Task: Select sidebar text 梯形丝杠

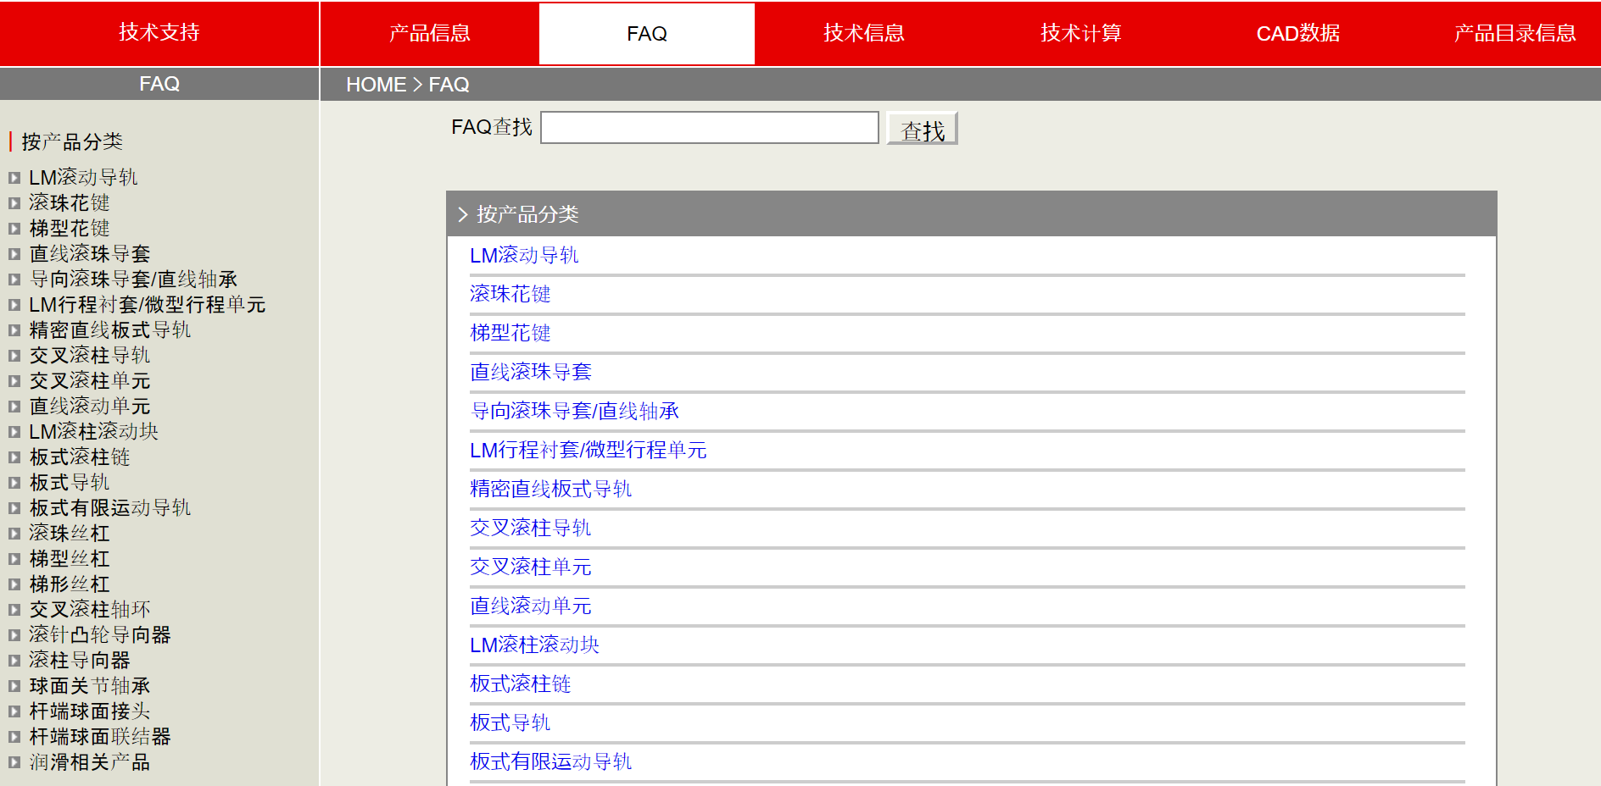Action: tap(70, 584)
